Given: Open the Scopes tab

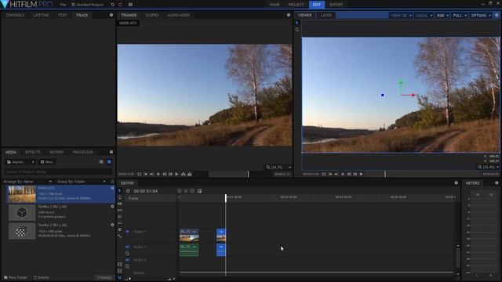Looking at the screenshot, I should click(151, 16).
